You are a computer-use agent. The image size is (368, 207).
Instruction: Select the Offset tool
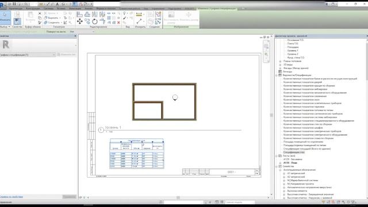click(87, 14)
